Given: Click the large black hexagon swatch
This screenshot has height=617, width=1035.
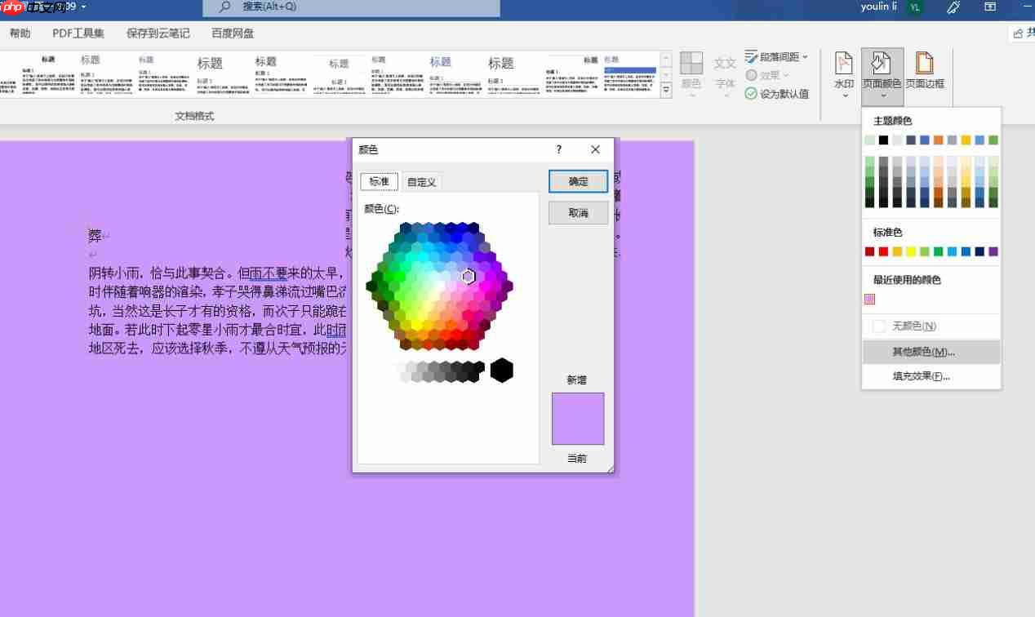Looking at the screenshot, I should [501, 371].
